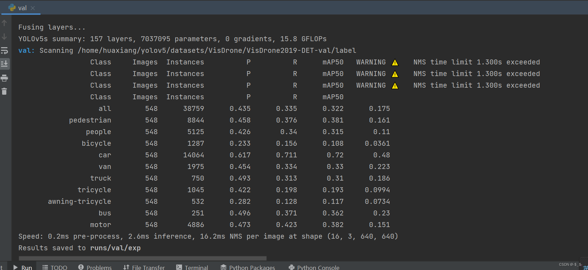The image size is (588, 270).
Task: Open the Terminal tool window
Action: (192, 267)
